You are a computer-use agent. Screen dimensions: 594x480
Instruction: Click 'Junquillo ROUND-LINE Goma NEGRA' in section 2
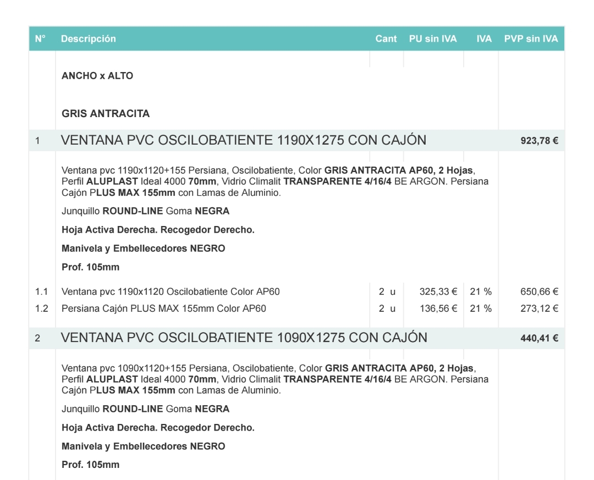point(145,409)
